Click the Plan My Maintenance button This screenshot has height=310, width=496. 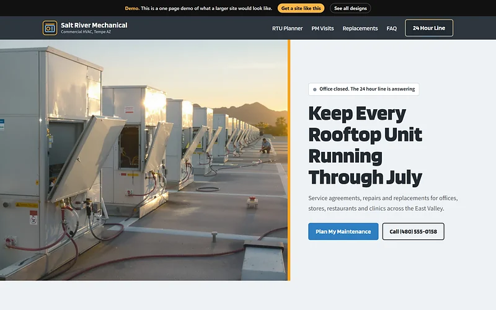tap(343, 231)
